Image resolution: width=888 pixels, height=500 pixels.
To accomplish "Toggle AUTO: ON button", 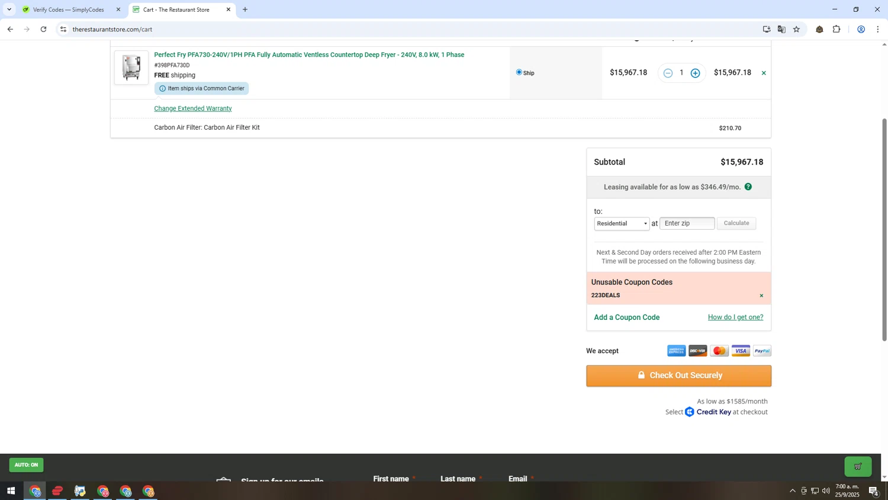I will point(26,465).
